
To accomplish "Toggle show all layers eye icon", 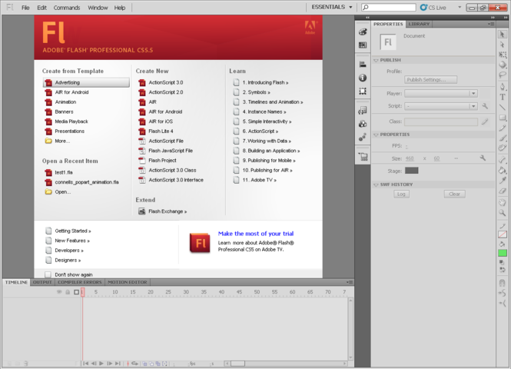I will point(59,292).
